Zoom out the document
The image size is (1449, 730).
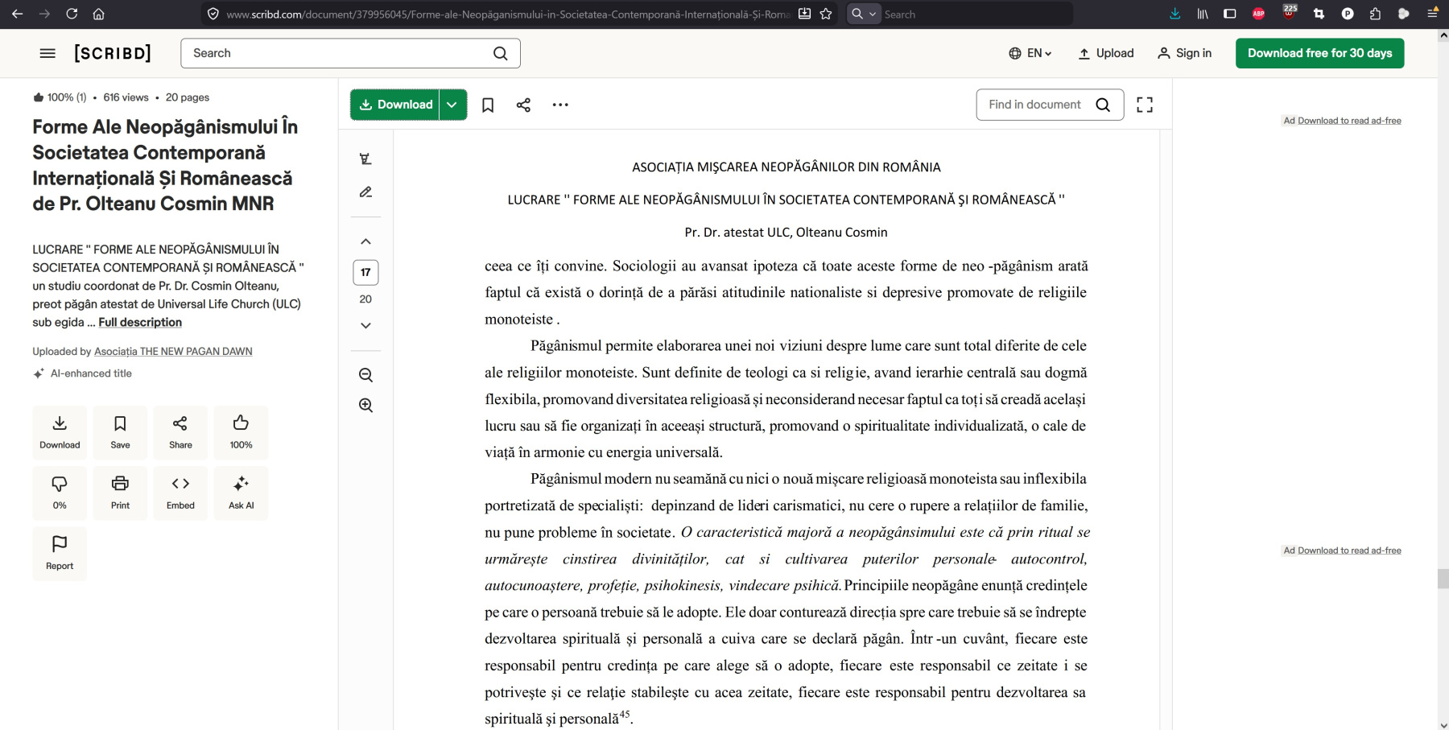click(365, 375)
